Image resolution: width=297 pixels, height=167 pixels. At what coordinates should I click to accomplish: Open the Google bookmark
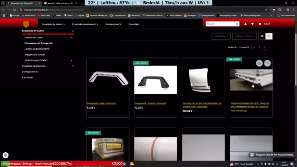[14, 15]
